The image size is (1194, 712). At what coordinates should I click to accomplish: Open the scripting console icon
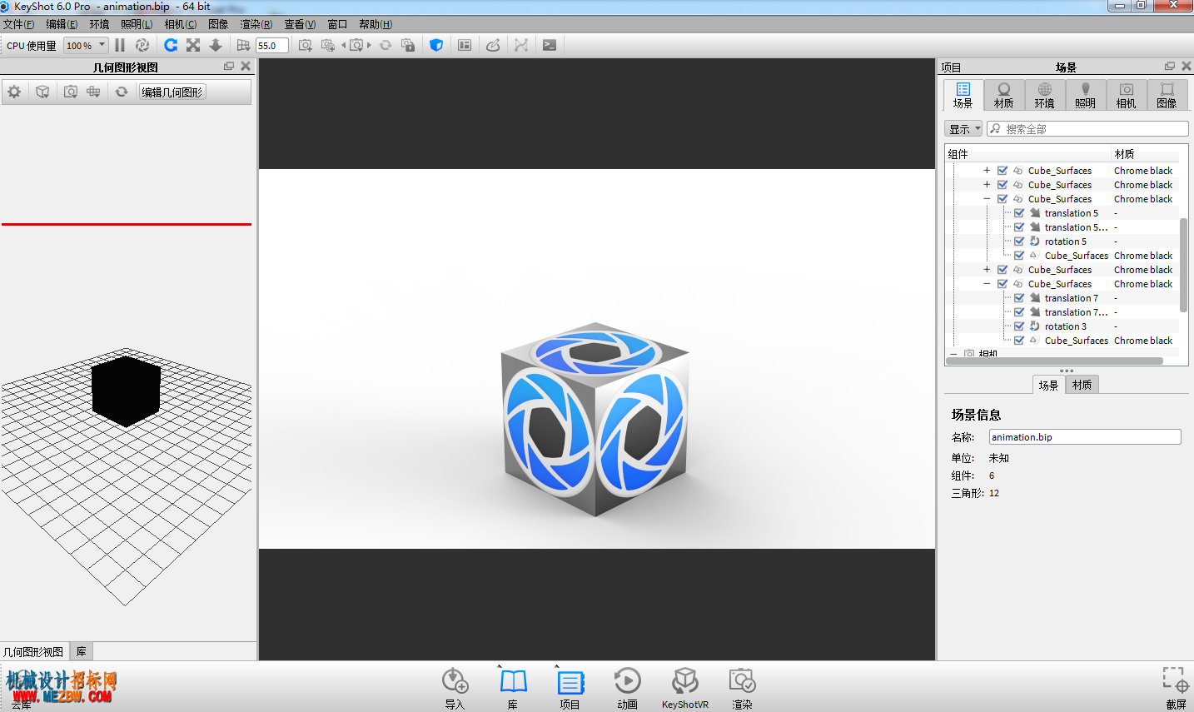(x=550, y=45)
